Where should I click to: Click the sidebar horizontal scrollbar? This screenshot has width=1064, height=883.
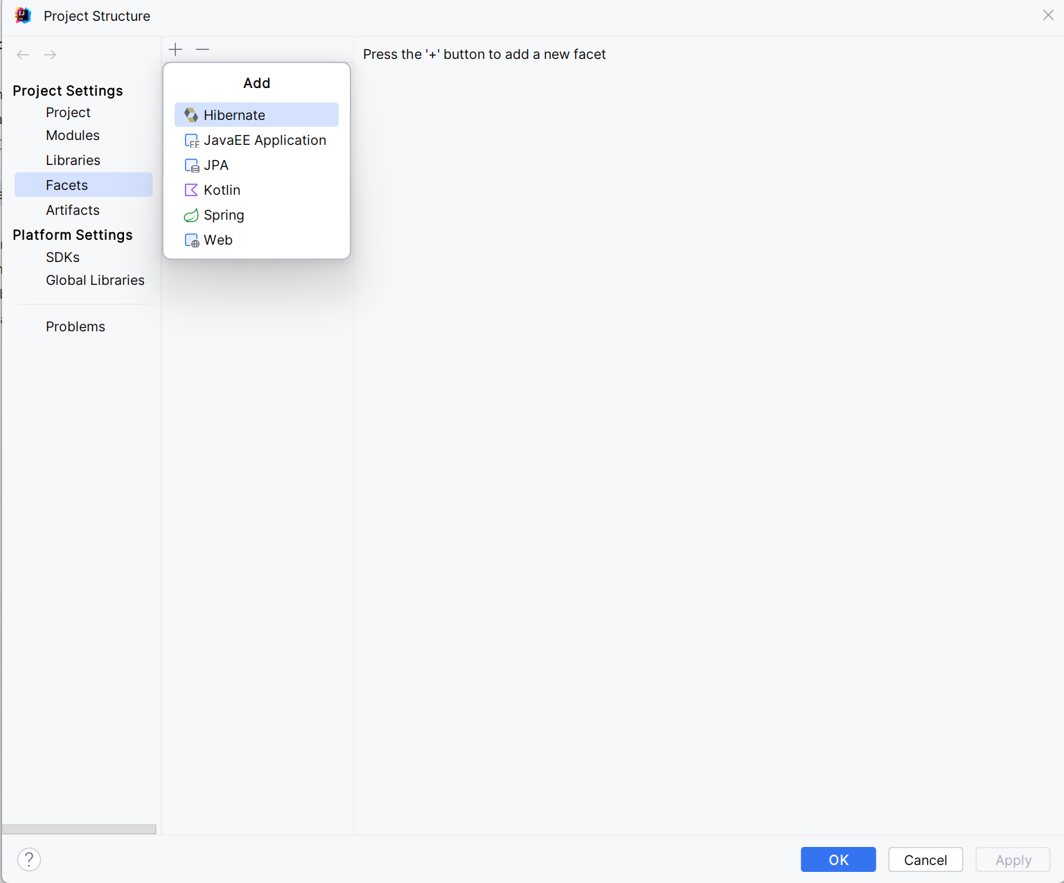(79, 829)
